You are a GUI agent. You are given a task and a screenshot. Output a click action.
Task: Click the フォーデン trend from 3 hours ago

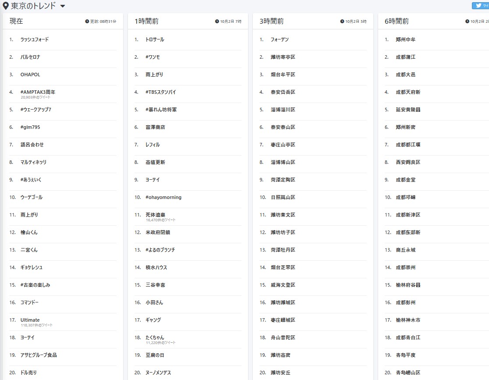tap(280, 39)
